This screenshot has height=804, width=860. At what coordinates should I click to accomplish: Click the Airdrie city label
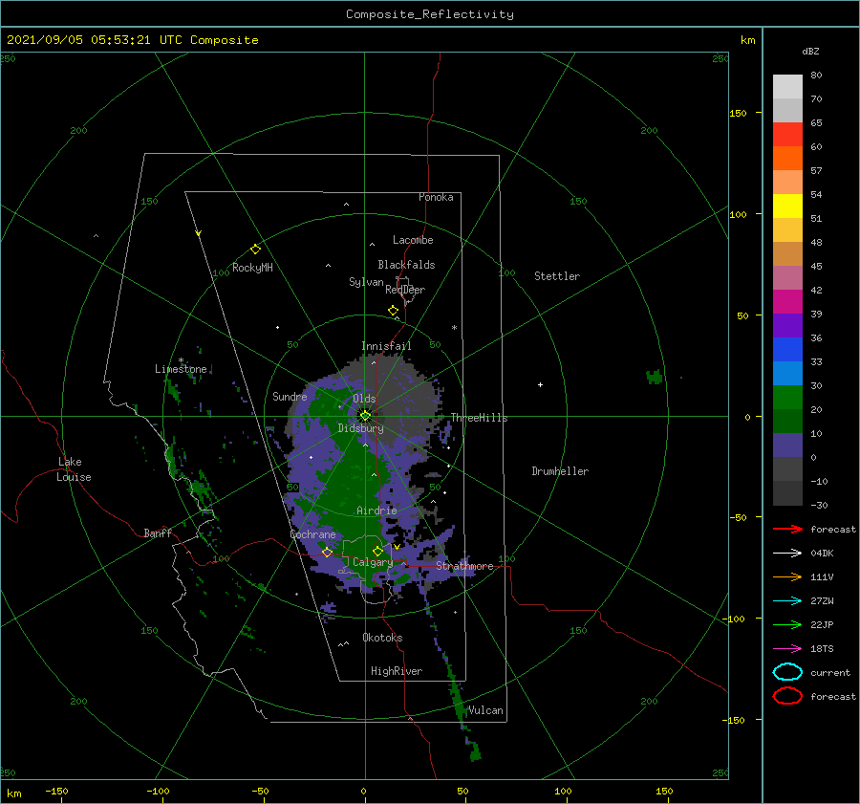376,511
